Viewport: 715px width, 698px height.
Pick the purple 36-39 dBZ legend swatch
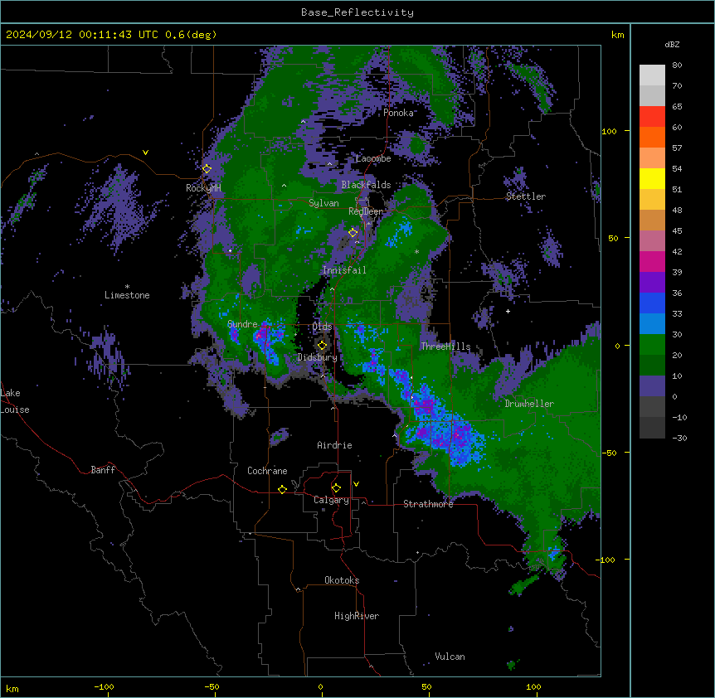[x=652, y=283]
